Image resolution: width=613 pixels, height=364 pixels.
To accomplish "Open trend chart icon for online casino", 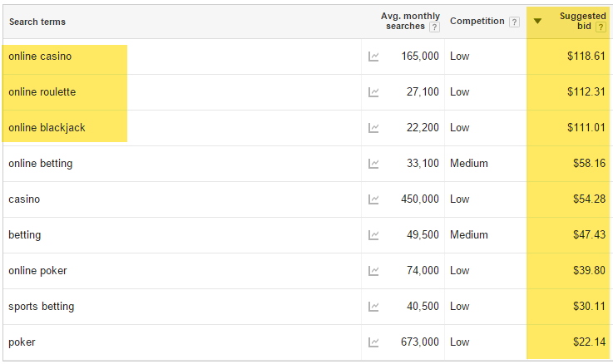I will 373,57.
